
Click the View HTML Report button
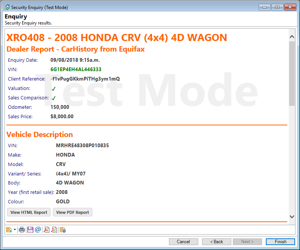tap(29, 212)
